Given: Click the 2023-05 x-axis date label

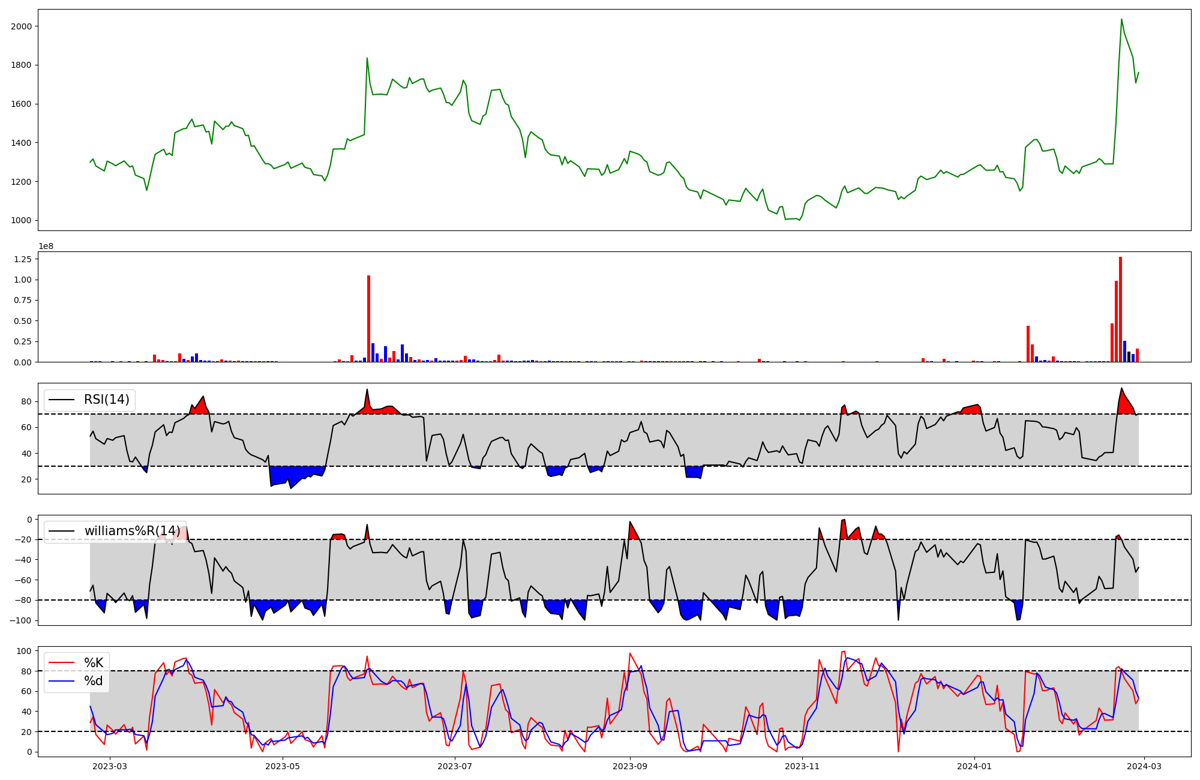Looking at the screenshot, I should coord(282,766).
